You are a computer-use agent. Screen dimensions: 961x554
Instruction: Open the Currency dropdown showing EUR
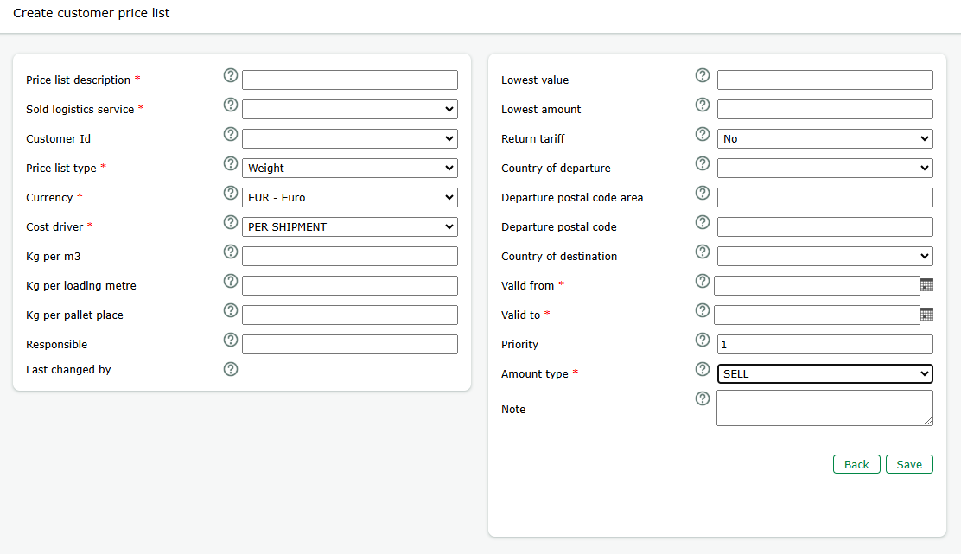coord(349,198)
